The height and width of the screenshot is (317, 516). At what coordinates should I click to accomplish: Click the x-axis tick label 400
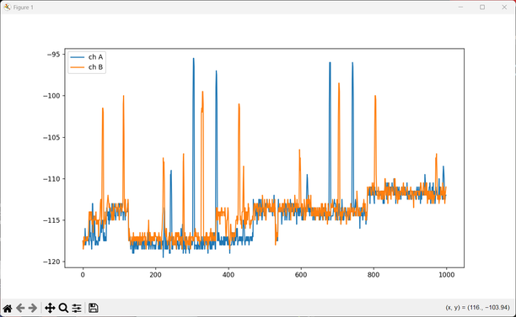[228, 275]
